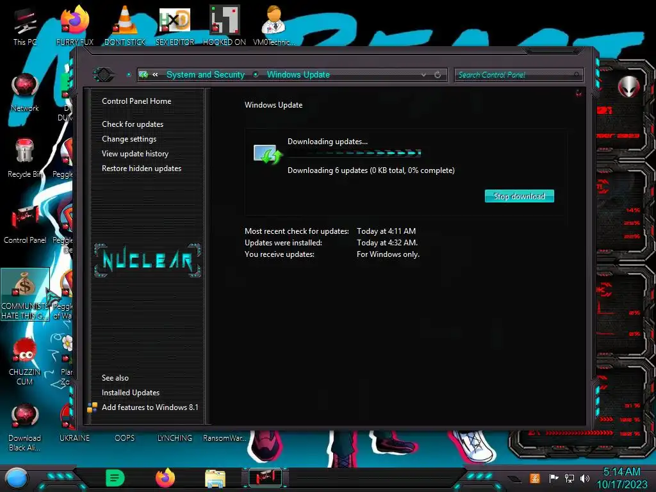Open the DONT STICK VLC shortcut

(x=125, y=26)
